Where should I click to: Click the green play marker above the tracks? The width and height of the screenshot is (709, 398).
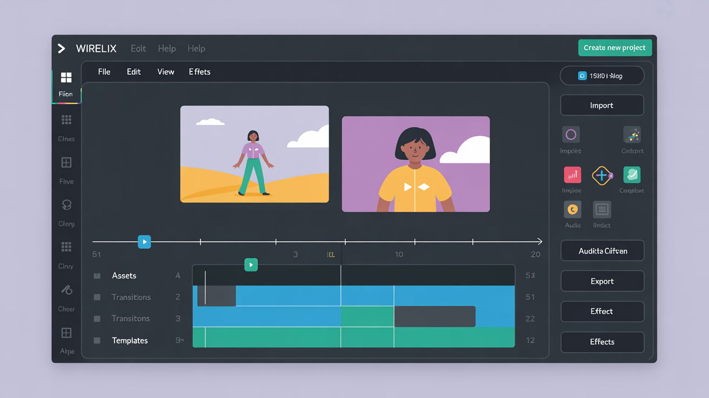click(x=251, y=265)
